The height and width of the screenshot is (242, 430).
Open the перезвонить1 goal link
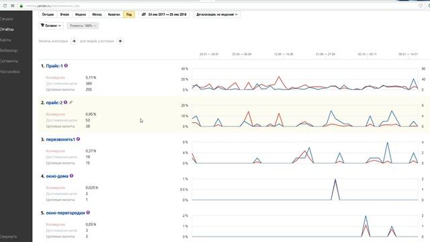pyautogui.click(x=60, y=139)
